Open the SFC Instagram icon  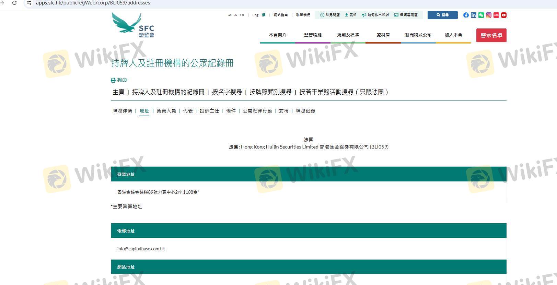tap(489, 15)
